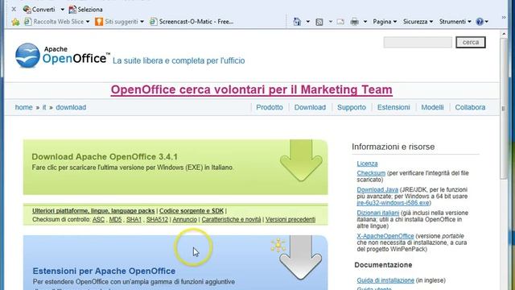Open the Codice sorgente e SDK link
Image resolution: width=515 pixels, height=290 pixels.
click(x=192, y=211)
